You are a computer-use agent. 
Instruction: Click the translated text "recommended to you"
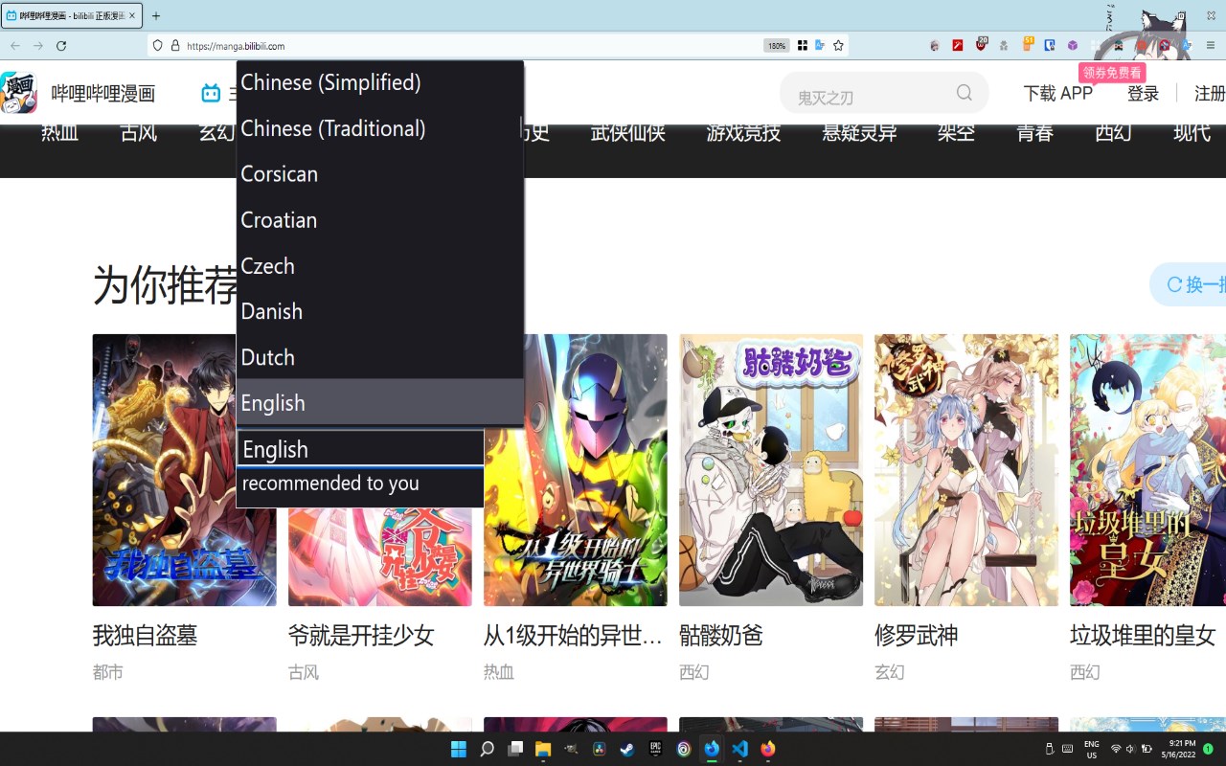click(x=330, y=484)
